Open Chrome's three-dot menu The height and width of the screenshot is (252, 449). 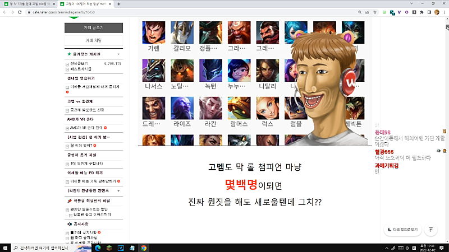point(444,12)
